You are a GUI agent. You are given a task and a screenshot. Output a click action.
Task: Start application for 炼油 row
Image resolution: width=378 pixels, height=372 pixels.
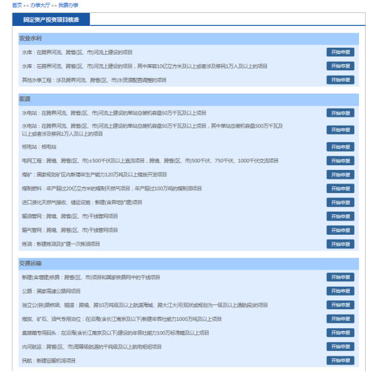pos(340,244)
